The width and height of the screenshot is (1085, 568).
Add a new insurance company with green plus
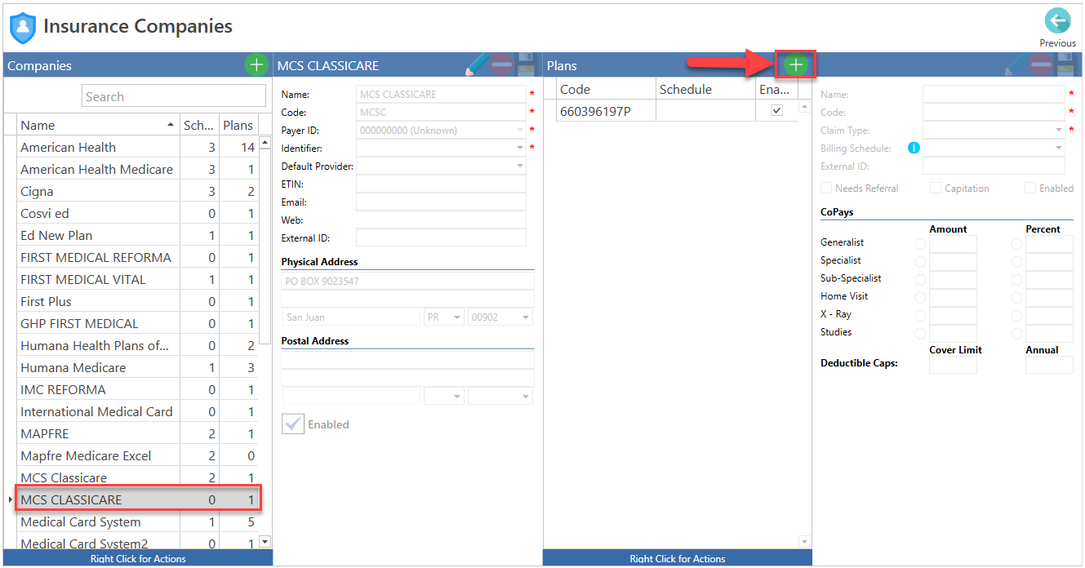coord(256,64)
